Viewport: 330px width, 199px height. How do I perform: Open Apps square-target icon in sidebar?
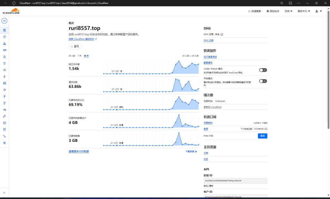tap(5, 123)
